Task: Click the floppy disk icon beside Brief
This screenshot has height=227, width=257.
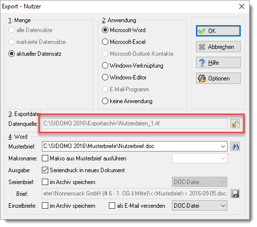Action: coord(235,193)
